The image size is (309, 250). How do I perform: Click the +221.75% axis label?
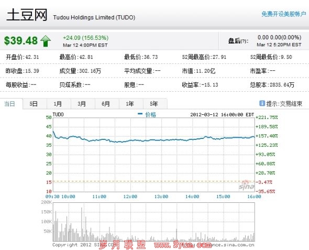coord(267,117)
